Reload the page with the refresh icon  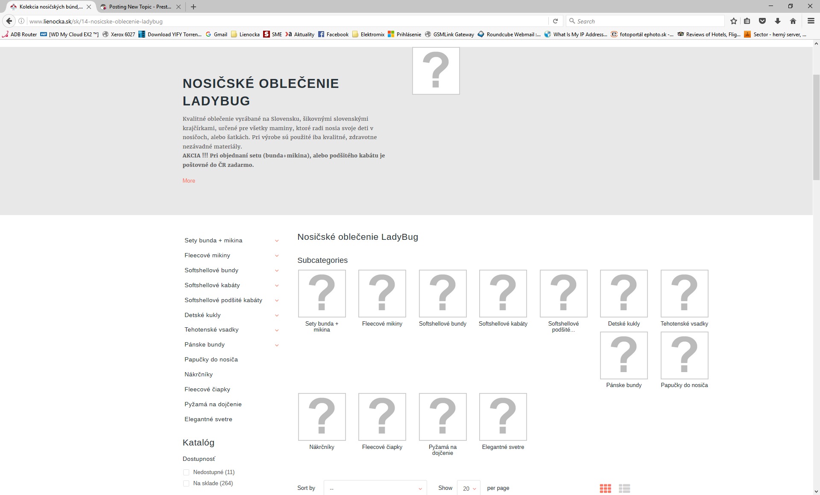click(x=555, y=21)
